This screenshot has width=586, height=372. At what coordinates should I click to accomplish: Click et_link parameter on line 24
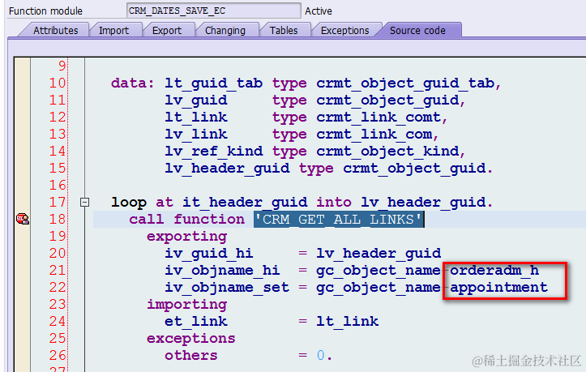[x=196, y=321]
